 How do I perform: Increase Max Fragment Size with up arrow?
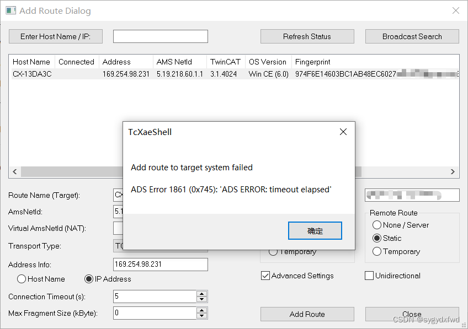(x=202, y=310)
